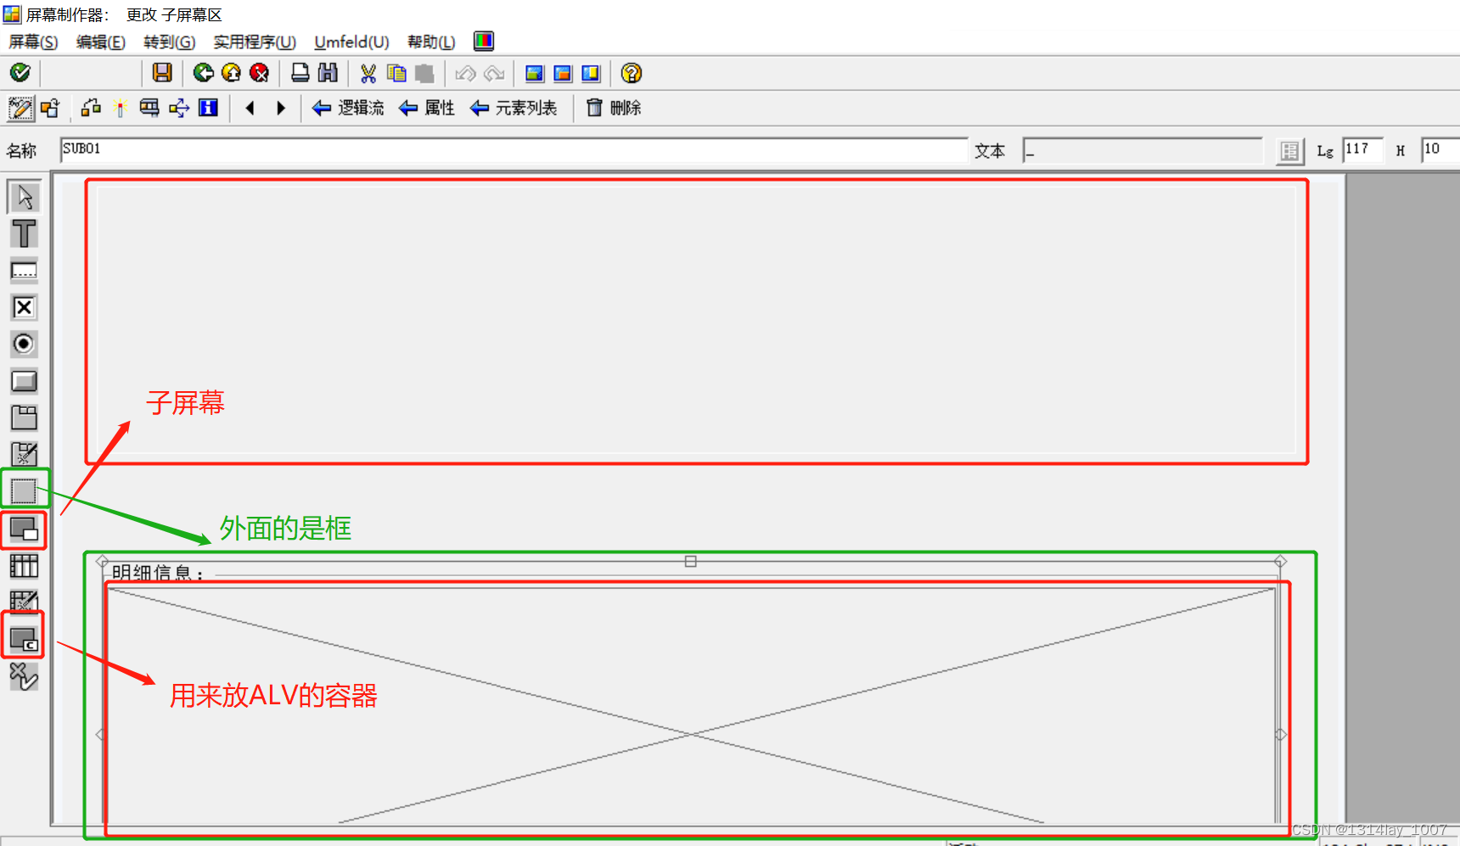The image size is (1460, 846).
Task: Select the Pointer arrow tool
Action: [24, 197]
